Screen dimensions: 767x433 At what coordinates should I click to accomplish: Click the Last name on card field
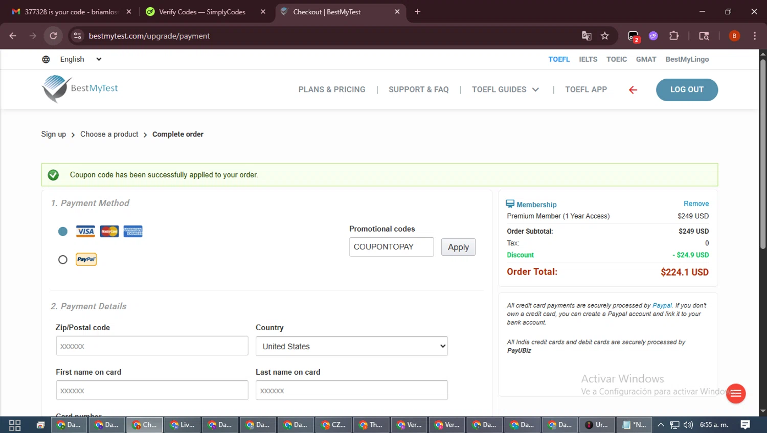pyautogui.click(x=352, y=390)
